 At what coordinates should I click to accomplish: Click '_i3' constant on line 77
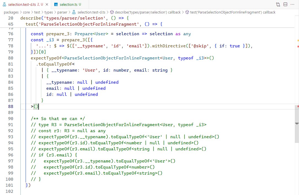click(x=50, y=40)
